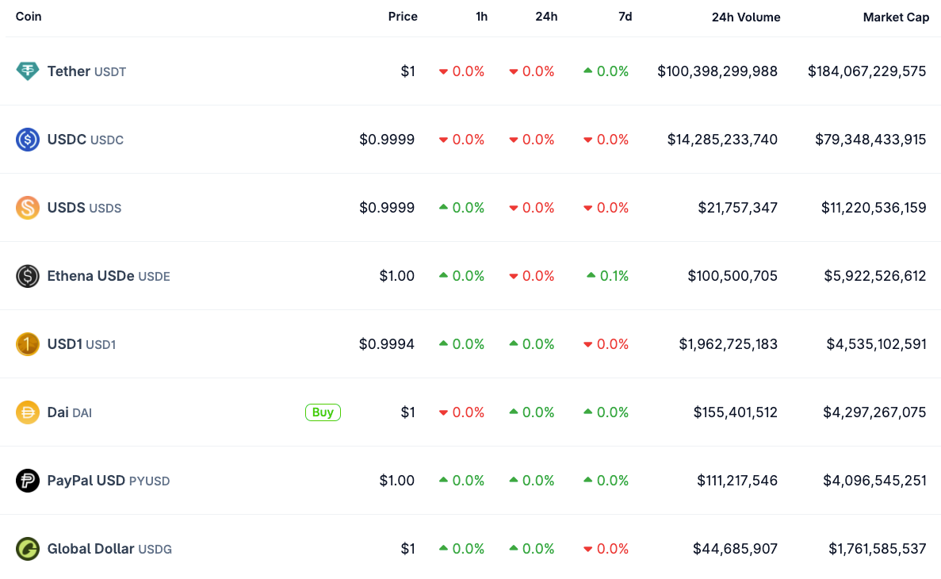This screenshot has width=941, height=579.
Task: Click the orange USDS coin icon
Action: click(x=28, y=208)
